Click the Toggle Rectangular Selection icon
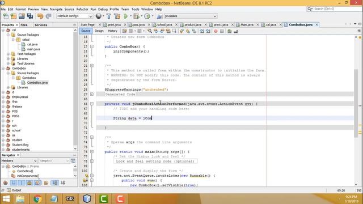The height and width of the screenshot is (204, 363). (174, 31)
